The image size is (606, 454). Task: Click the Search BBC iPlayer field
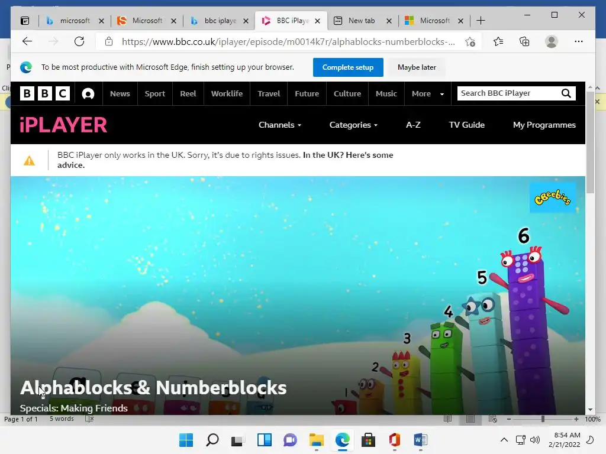point(508,93)
